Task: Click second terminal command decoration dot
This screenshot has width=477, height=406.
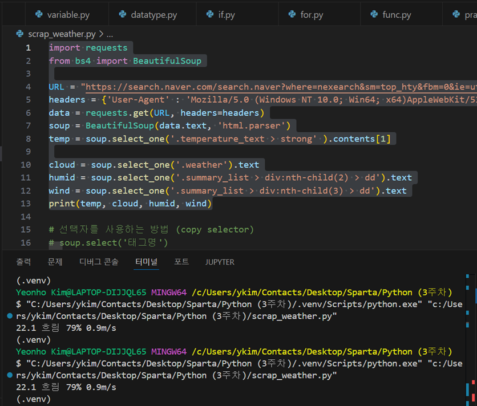Action: tap(10, 375)
